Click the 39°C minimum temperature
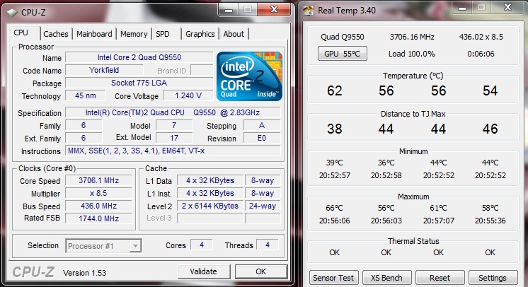This screenshot has height=287, width=528. 334,163
